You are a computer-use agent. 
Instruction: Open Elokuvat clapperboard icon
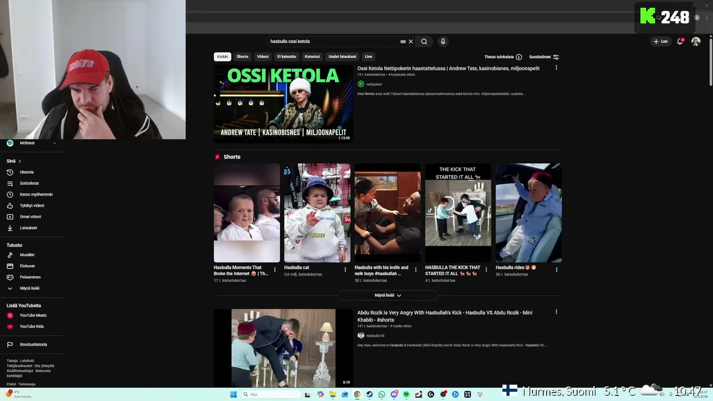pyautogui.click(x=9, y=266)
